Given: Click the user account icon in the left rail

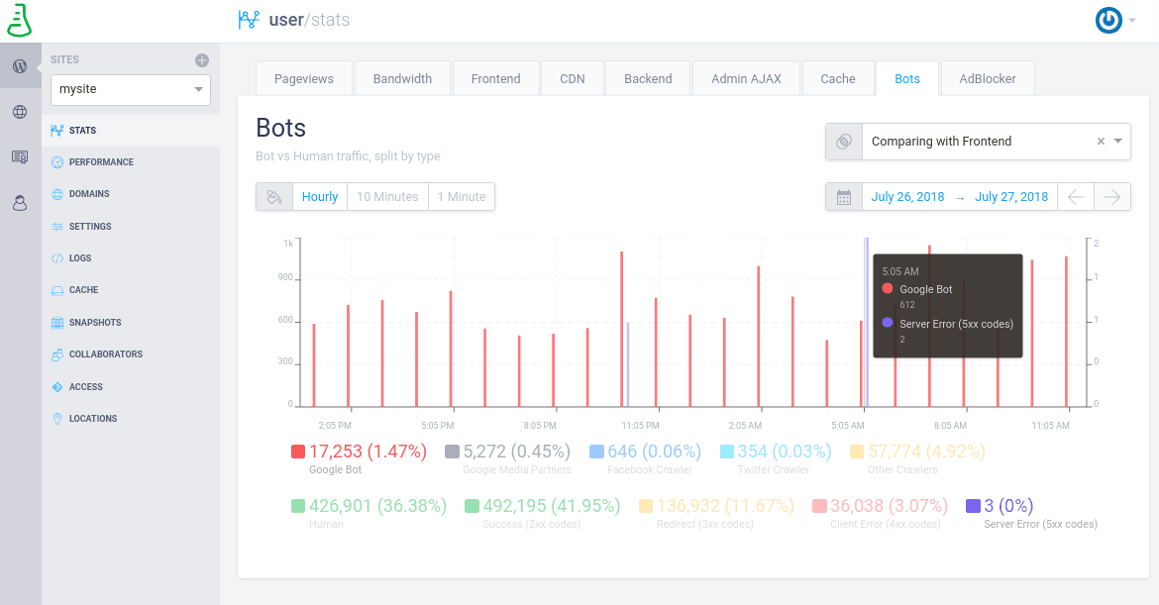Looking at the screenshot, I should tap(20, 203).
